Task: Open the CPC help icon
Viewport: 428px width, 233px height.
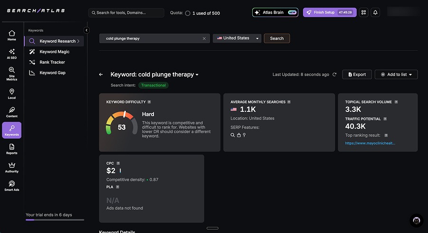Action: [118, 163]
